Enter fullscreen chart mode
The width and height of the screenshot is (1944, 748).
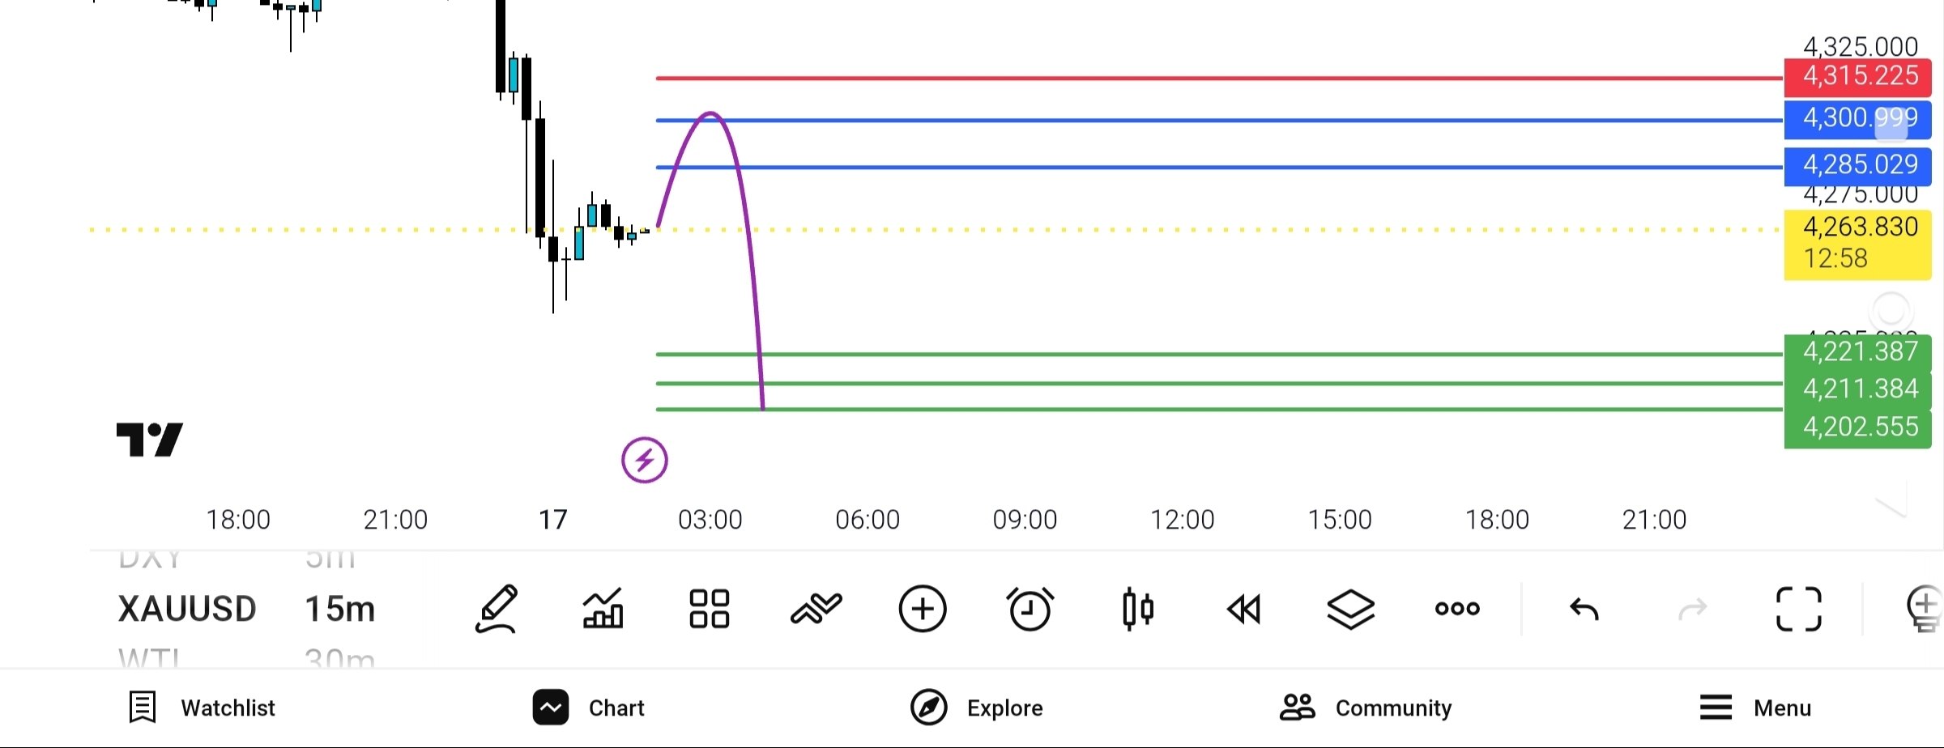[x=1799, y=608]
